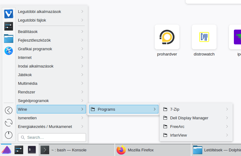
Task: Open Internet category
Action: tap(51, 57)
